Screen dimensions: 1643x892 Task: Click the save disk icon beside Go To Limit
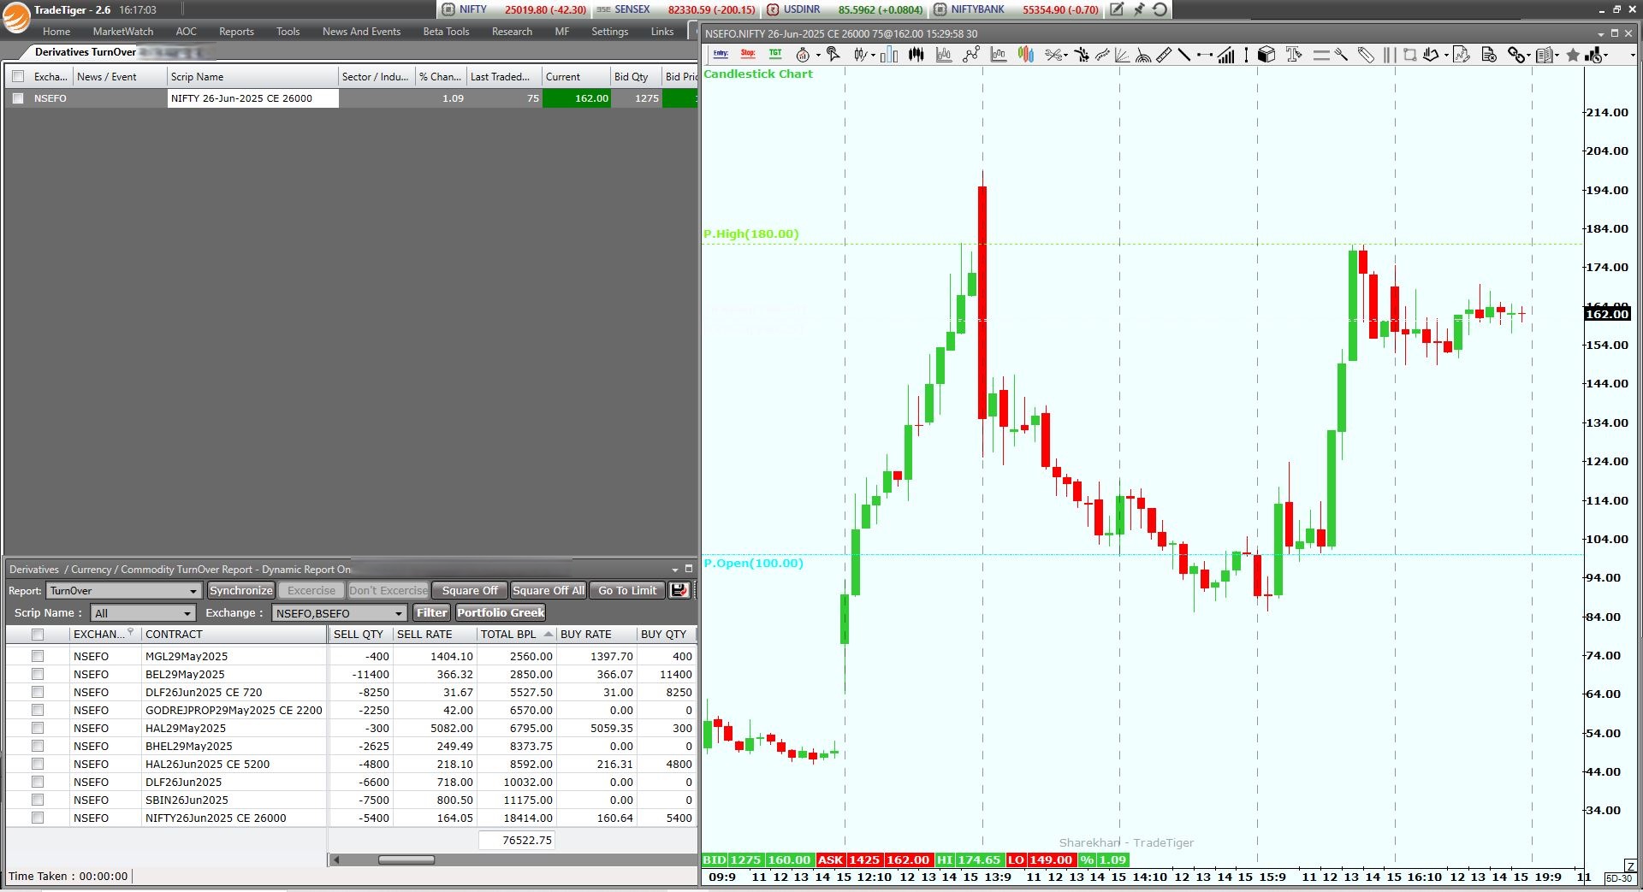679,590
